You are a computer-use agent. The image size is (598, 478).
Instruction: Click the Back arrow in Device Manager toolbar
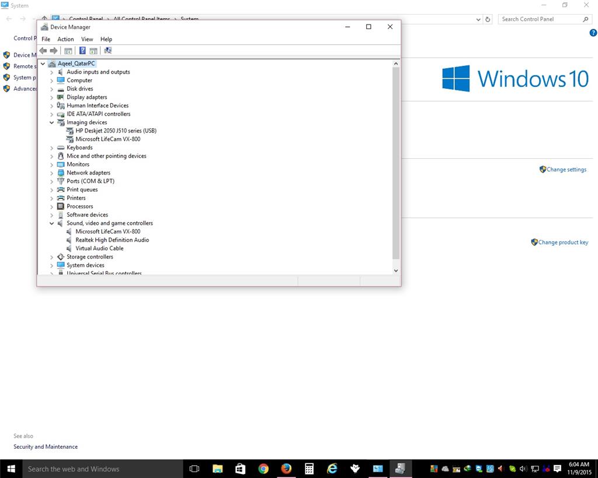(43, 51)
